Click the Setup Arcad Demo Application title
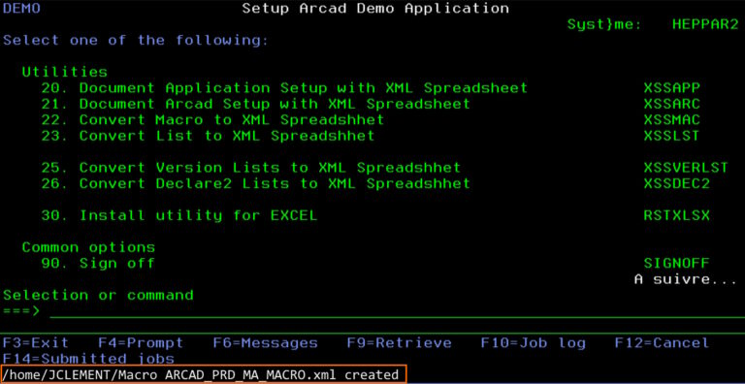745x384 pixels. pos(375,9)
